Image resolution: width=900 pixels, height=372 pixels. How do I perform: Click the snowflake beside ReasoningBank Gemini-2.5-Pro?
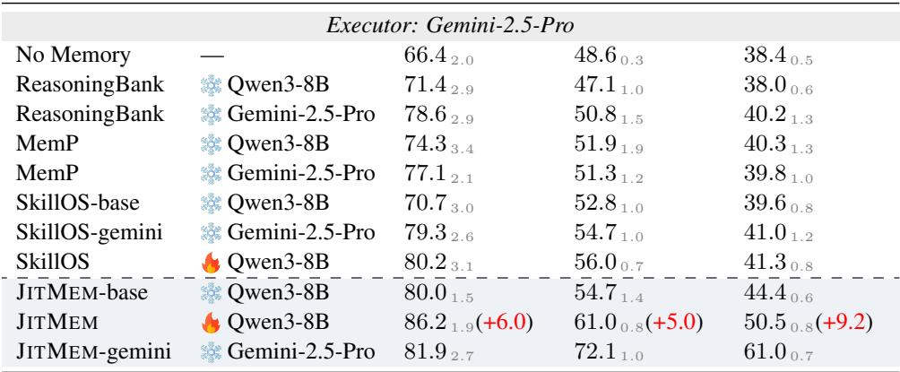(211, 114)
